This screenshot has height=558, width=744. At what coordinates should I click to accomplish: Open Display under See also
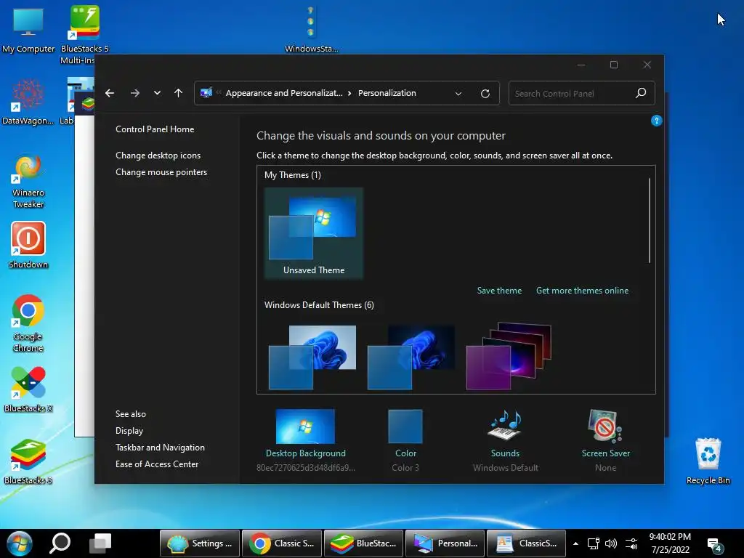tap(129, 430)
